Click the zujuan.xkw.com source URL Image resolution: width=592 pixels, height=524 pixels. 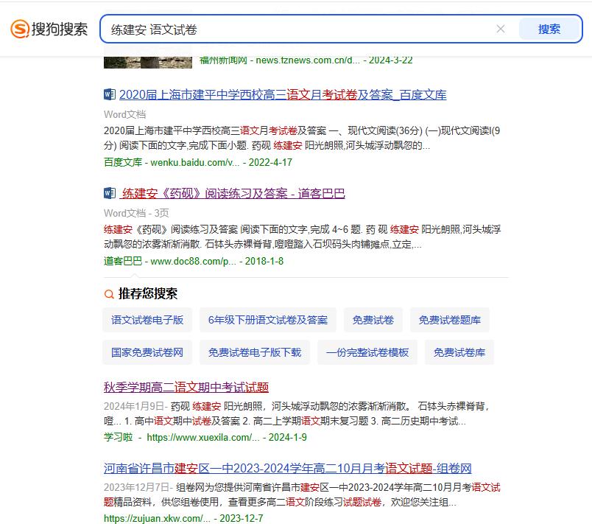pos(157,518)
